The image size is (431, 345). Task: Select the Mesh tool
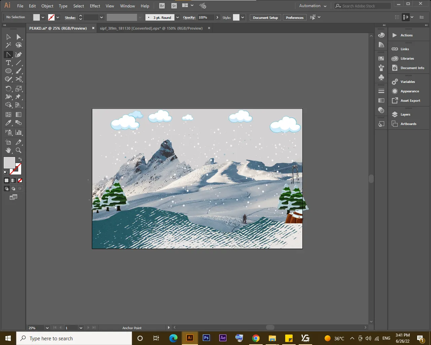tap(8, 115)
